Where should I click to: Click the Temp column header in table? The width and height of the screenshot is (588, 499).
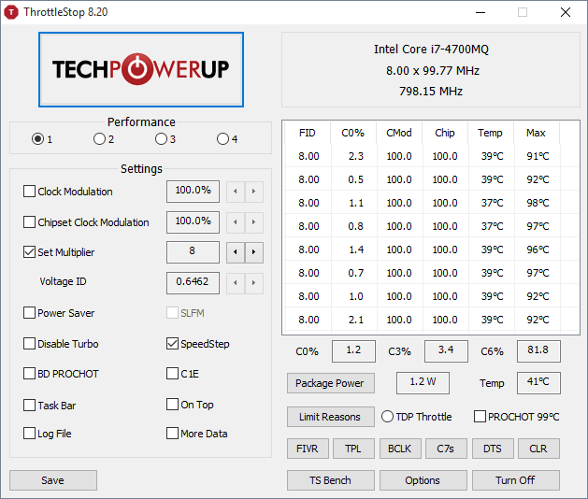pyautogui.click(x=491, y=133)
